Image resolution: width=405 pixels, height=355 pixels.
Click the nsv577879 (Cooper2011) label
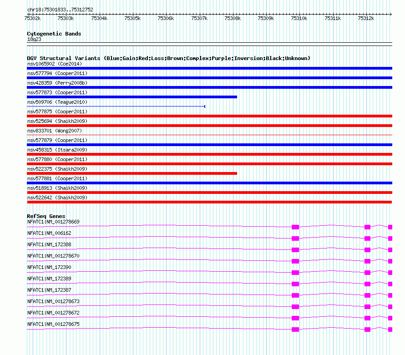click(x=57, y=140)
